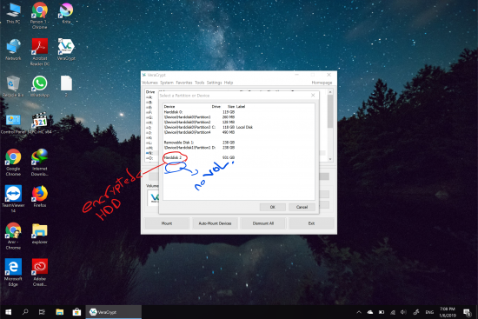Image resolution: width=478 pixels, height=319 pixels.
Task: Select drive letter L: in VeraCrypt list
Action: pos(149,143)
